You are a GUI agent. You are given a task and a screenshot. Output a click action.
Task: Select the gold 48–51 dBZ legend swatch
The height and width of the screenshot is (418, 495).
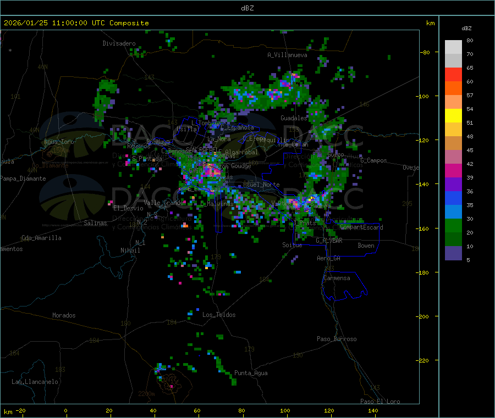453,130
